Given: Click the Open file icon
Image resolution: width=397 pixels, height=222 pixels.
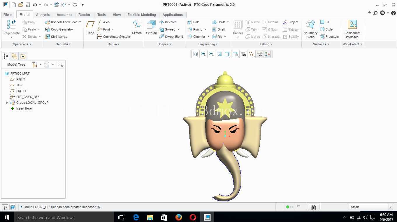Looking at the screenshot, I should point(20,5).
